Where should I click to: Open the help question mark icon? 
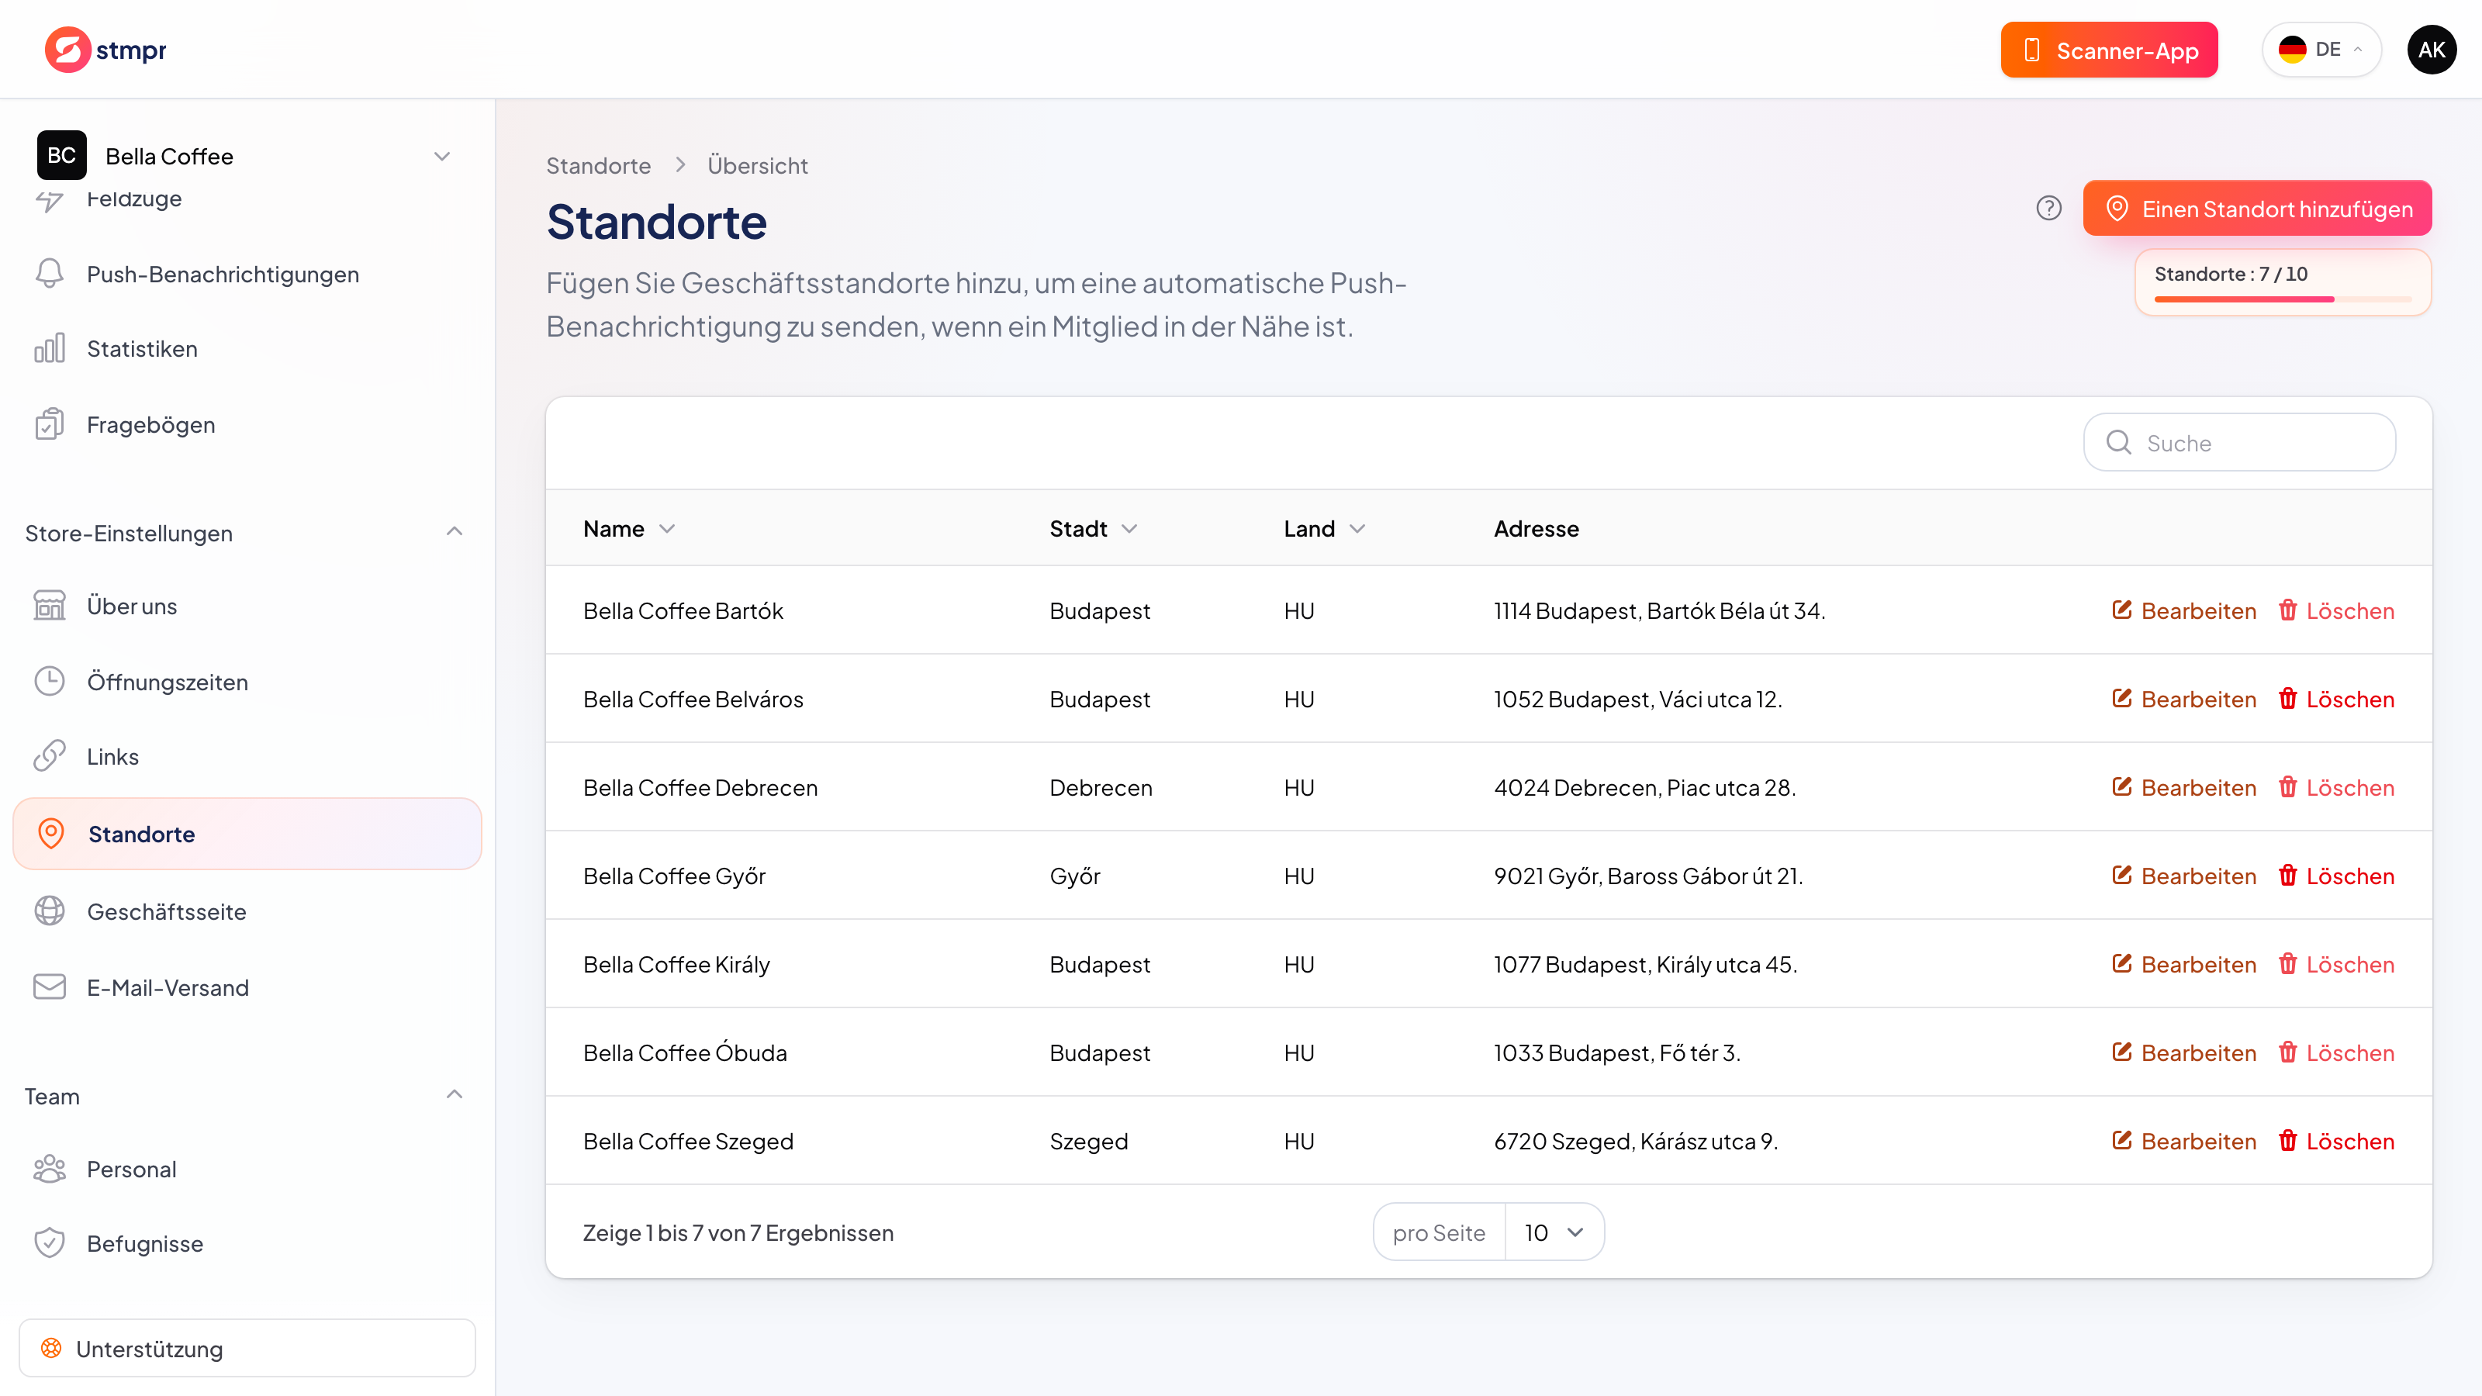point(2048,208)
